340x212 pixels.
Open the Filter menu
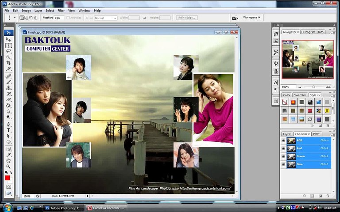(61, 11)
